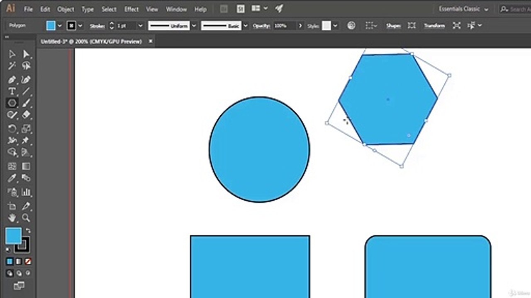Select the Selection tool (black arrow)
Screen dimensions: 531x298
(x=12, y=54)
